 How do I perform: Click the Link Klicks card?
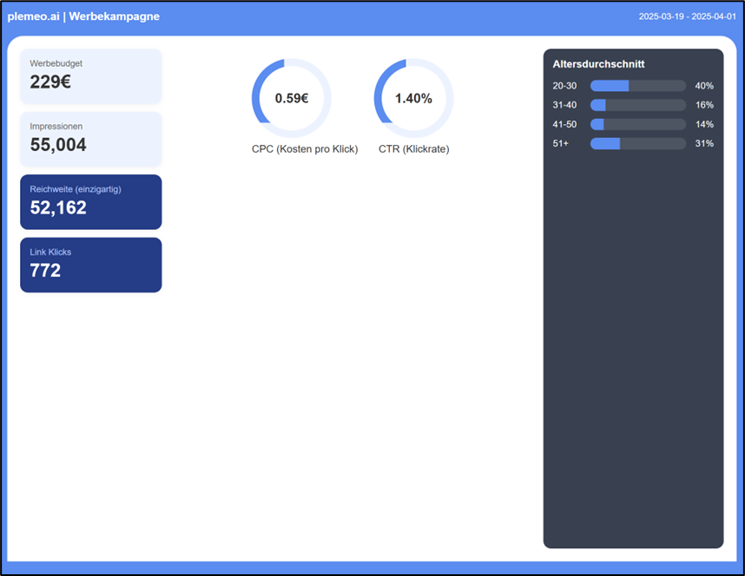pyautogui.click(x=90, y=265)
